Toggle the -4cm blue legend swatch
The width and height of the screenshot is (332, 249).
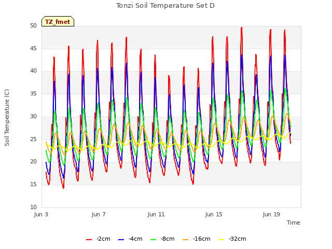click(121, 240)
